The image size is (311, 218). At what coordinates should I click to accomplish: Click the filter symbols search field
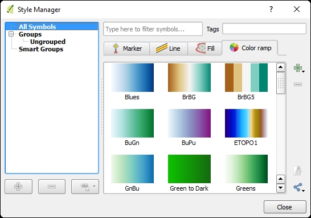pyautogui.click(x=153, y=29)
